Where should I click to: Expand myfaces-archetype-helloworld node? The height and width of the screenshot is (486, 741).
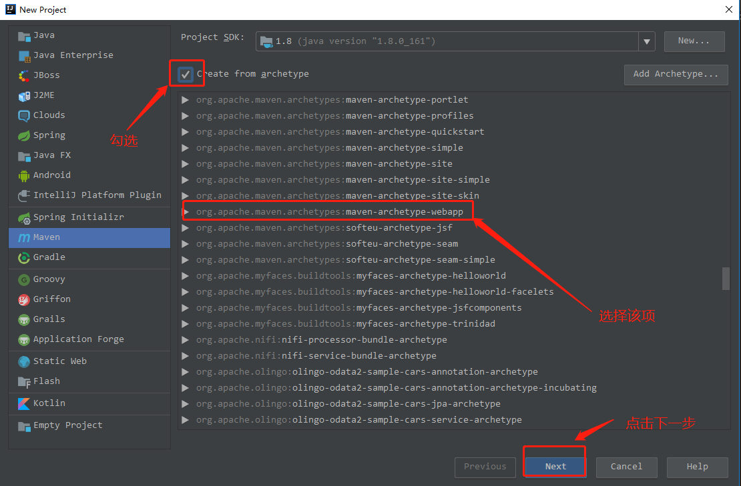point(186,276)
